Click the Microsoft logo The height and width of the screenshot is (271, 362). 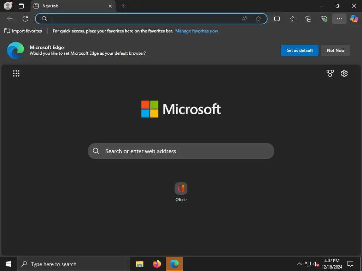[x=181, y=109]
